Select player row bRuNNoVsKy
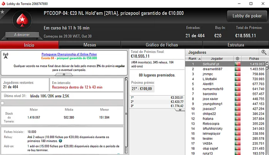 pyautogui.click(x=226, y=129)
